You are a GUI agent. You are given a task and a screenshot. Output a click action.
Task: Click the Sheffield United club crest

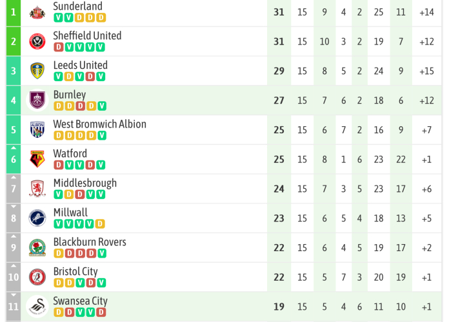point(37,42)
